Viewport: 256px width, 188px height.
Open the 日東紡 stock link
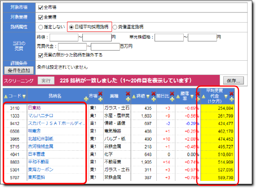34,108
